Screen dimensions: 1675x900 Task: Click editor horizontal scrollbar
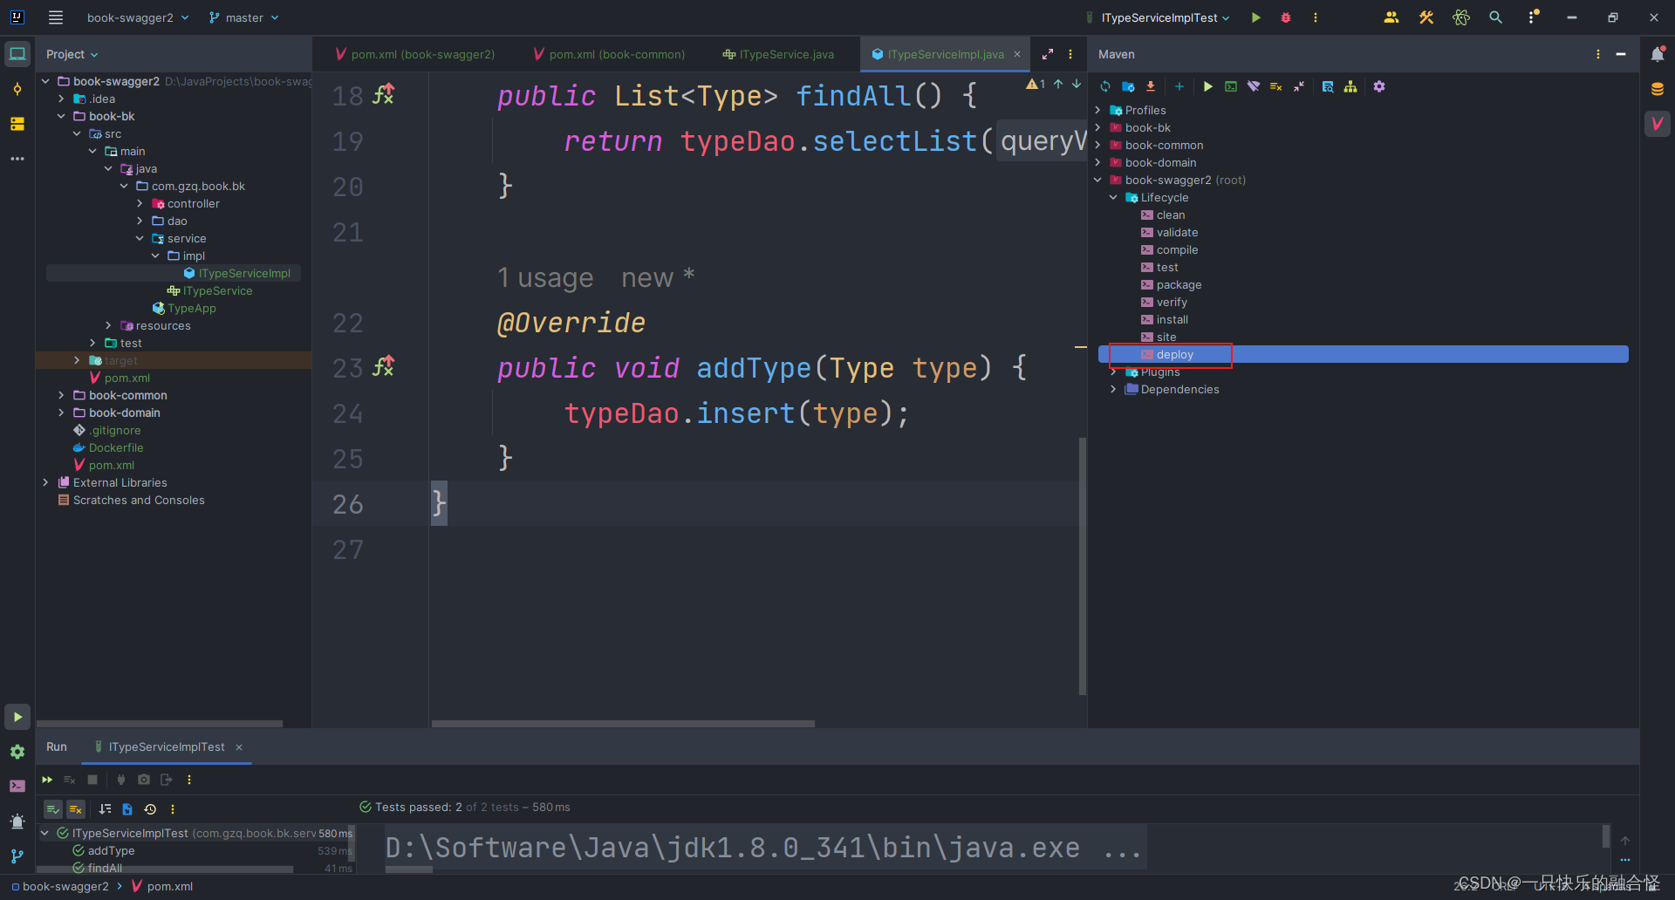pyautogui.click(x=623, y=723)
